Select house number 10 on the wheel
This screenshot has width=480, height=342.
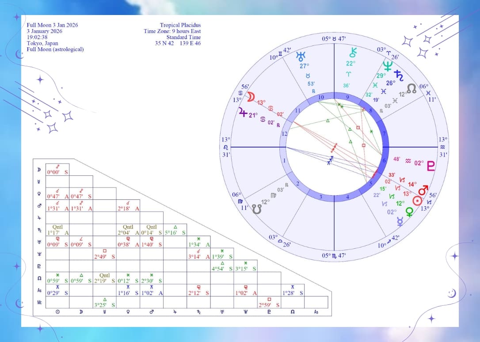click(321, 97)
